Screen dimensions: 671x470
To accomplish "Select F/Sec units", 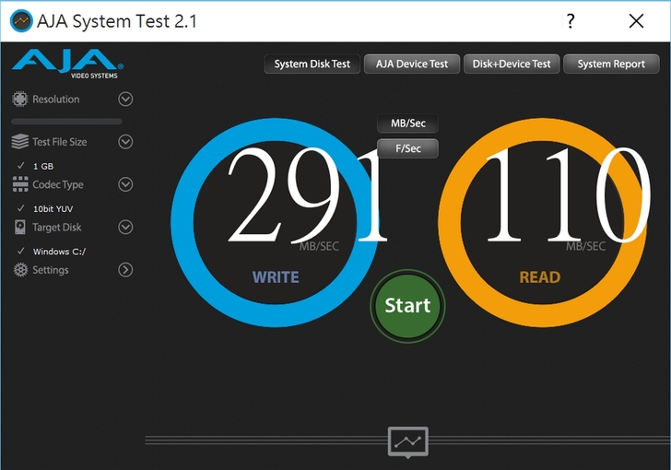I will tap(407, 148).
